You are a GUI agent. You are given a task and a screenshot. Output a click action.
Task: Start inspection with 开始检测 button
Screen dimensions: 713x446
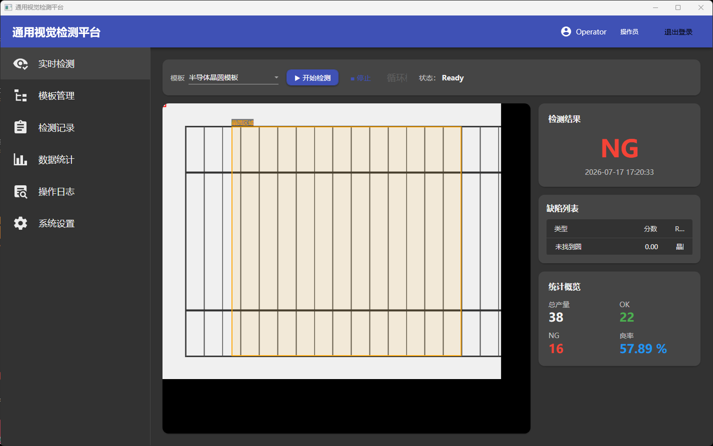coord(312,77)
